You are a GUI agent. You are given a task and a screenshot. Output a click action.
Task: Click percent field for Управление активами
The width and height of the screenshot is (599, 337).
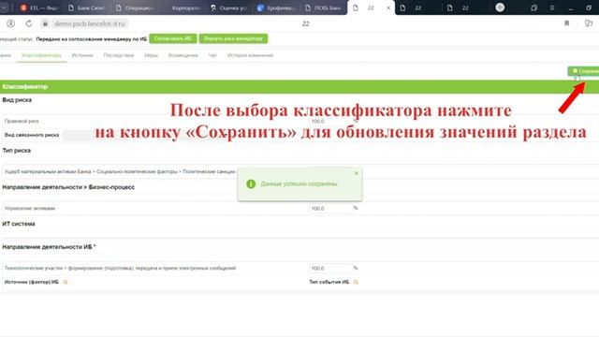pyautogui.click(x=330, y=208)
